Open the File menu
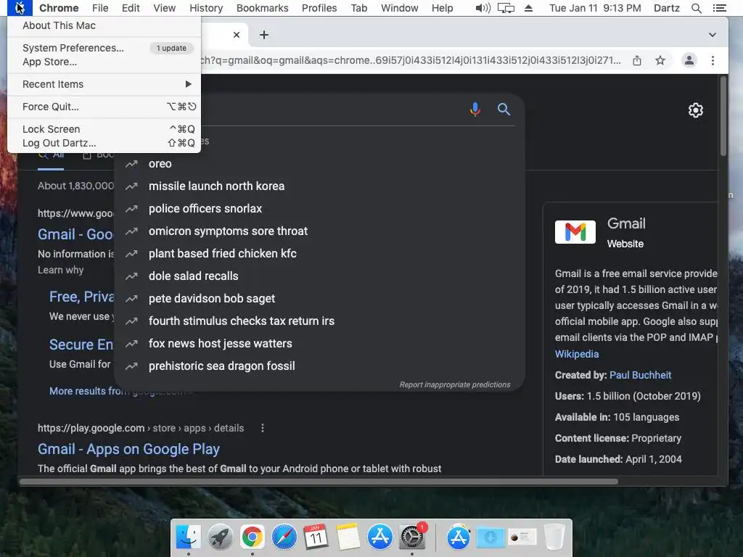 tap(100, 8)
